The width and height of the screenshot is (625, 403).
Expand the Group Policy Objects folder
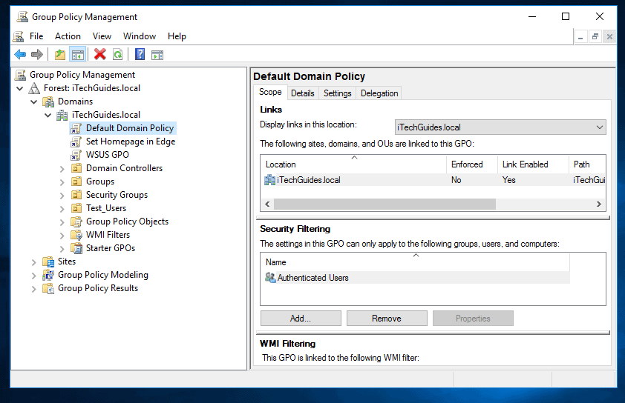click(x=62, y=222)
